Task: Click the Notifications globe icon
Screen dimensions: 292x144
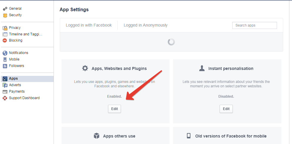Action: coord(5,53)
